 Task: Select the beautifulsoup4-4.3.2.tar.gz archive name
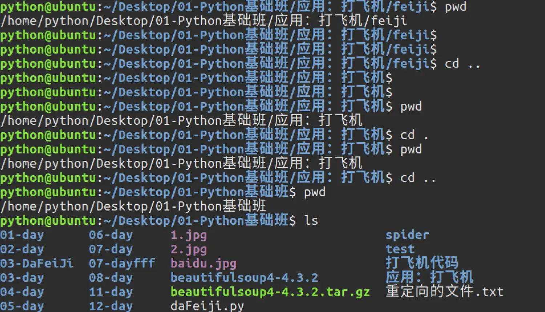[270, 292]
